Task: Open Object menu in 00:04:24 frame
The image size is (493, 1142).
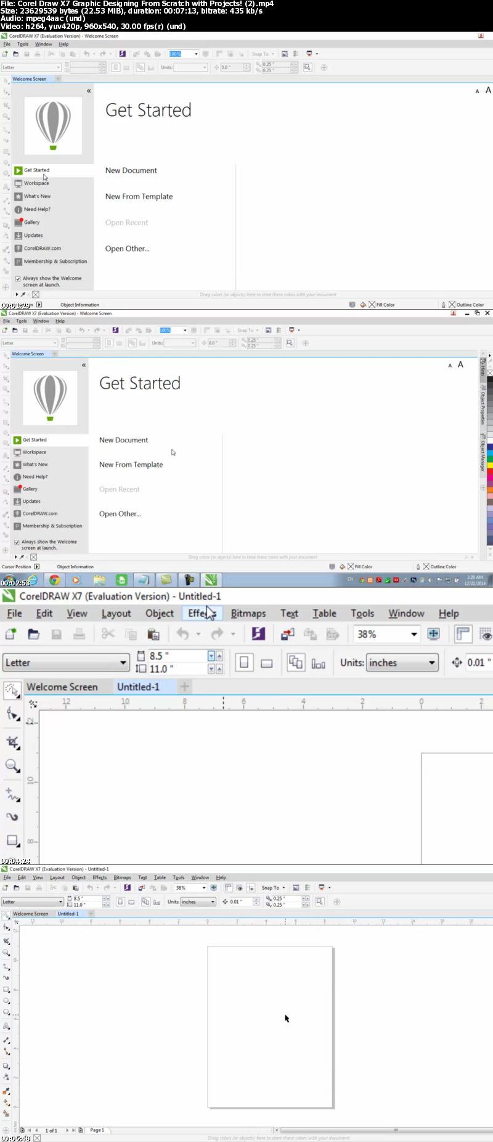Action: pyautogui.click(x=160, y=613)
